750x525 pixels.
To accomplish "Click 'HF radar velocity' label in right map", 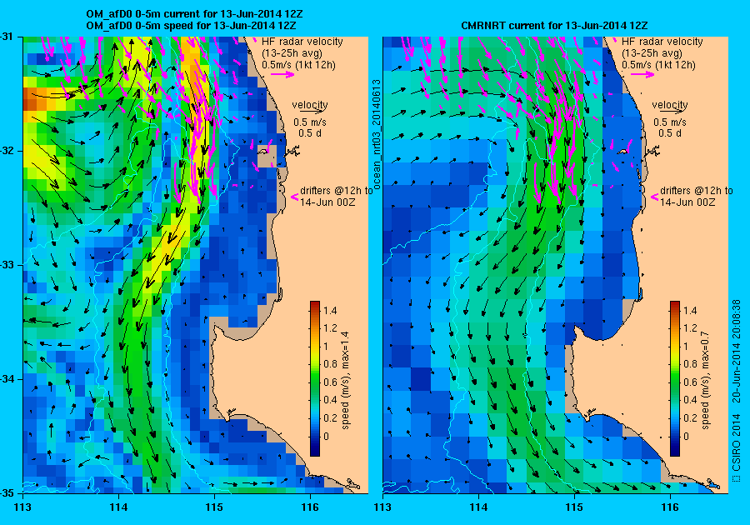I will (662, 42).
